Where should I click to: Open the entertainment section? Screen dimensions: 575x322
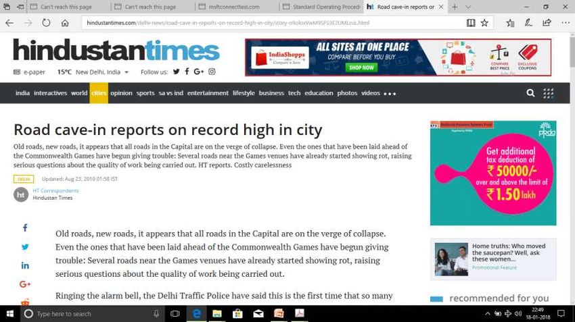208,93
